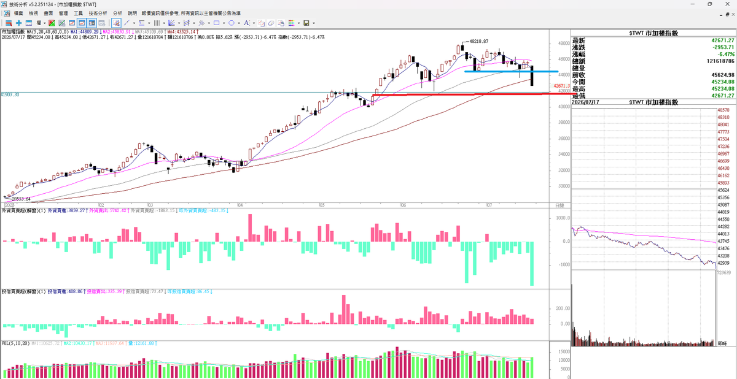Viewport: 737px width, 379px height.
Task: Select the parallel channel pitchfork tool
Action: 187,23
